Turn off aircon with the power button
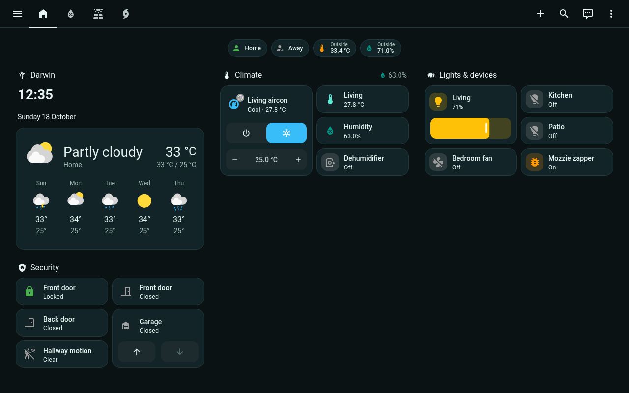 pos(246,133)
